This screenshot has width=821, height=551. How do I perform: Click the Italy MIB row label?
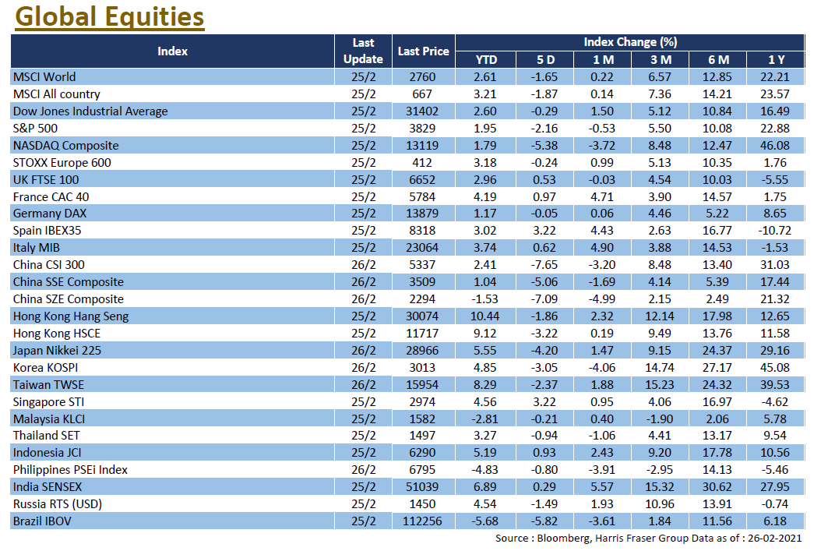[36, 248]
